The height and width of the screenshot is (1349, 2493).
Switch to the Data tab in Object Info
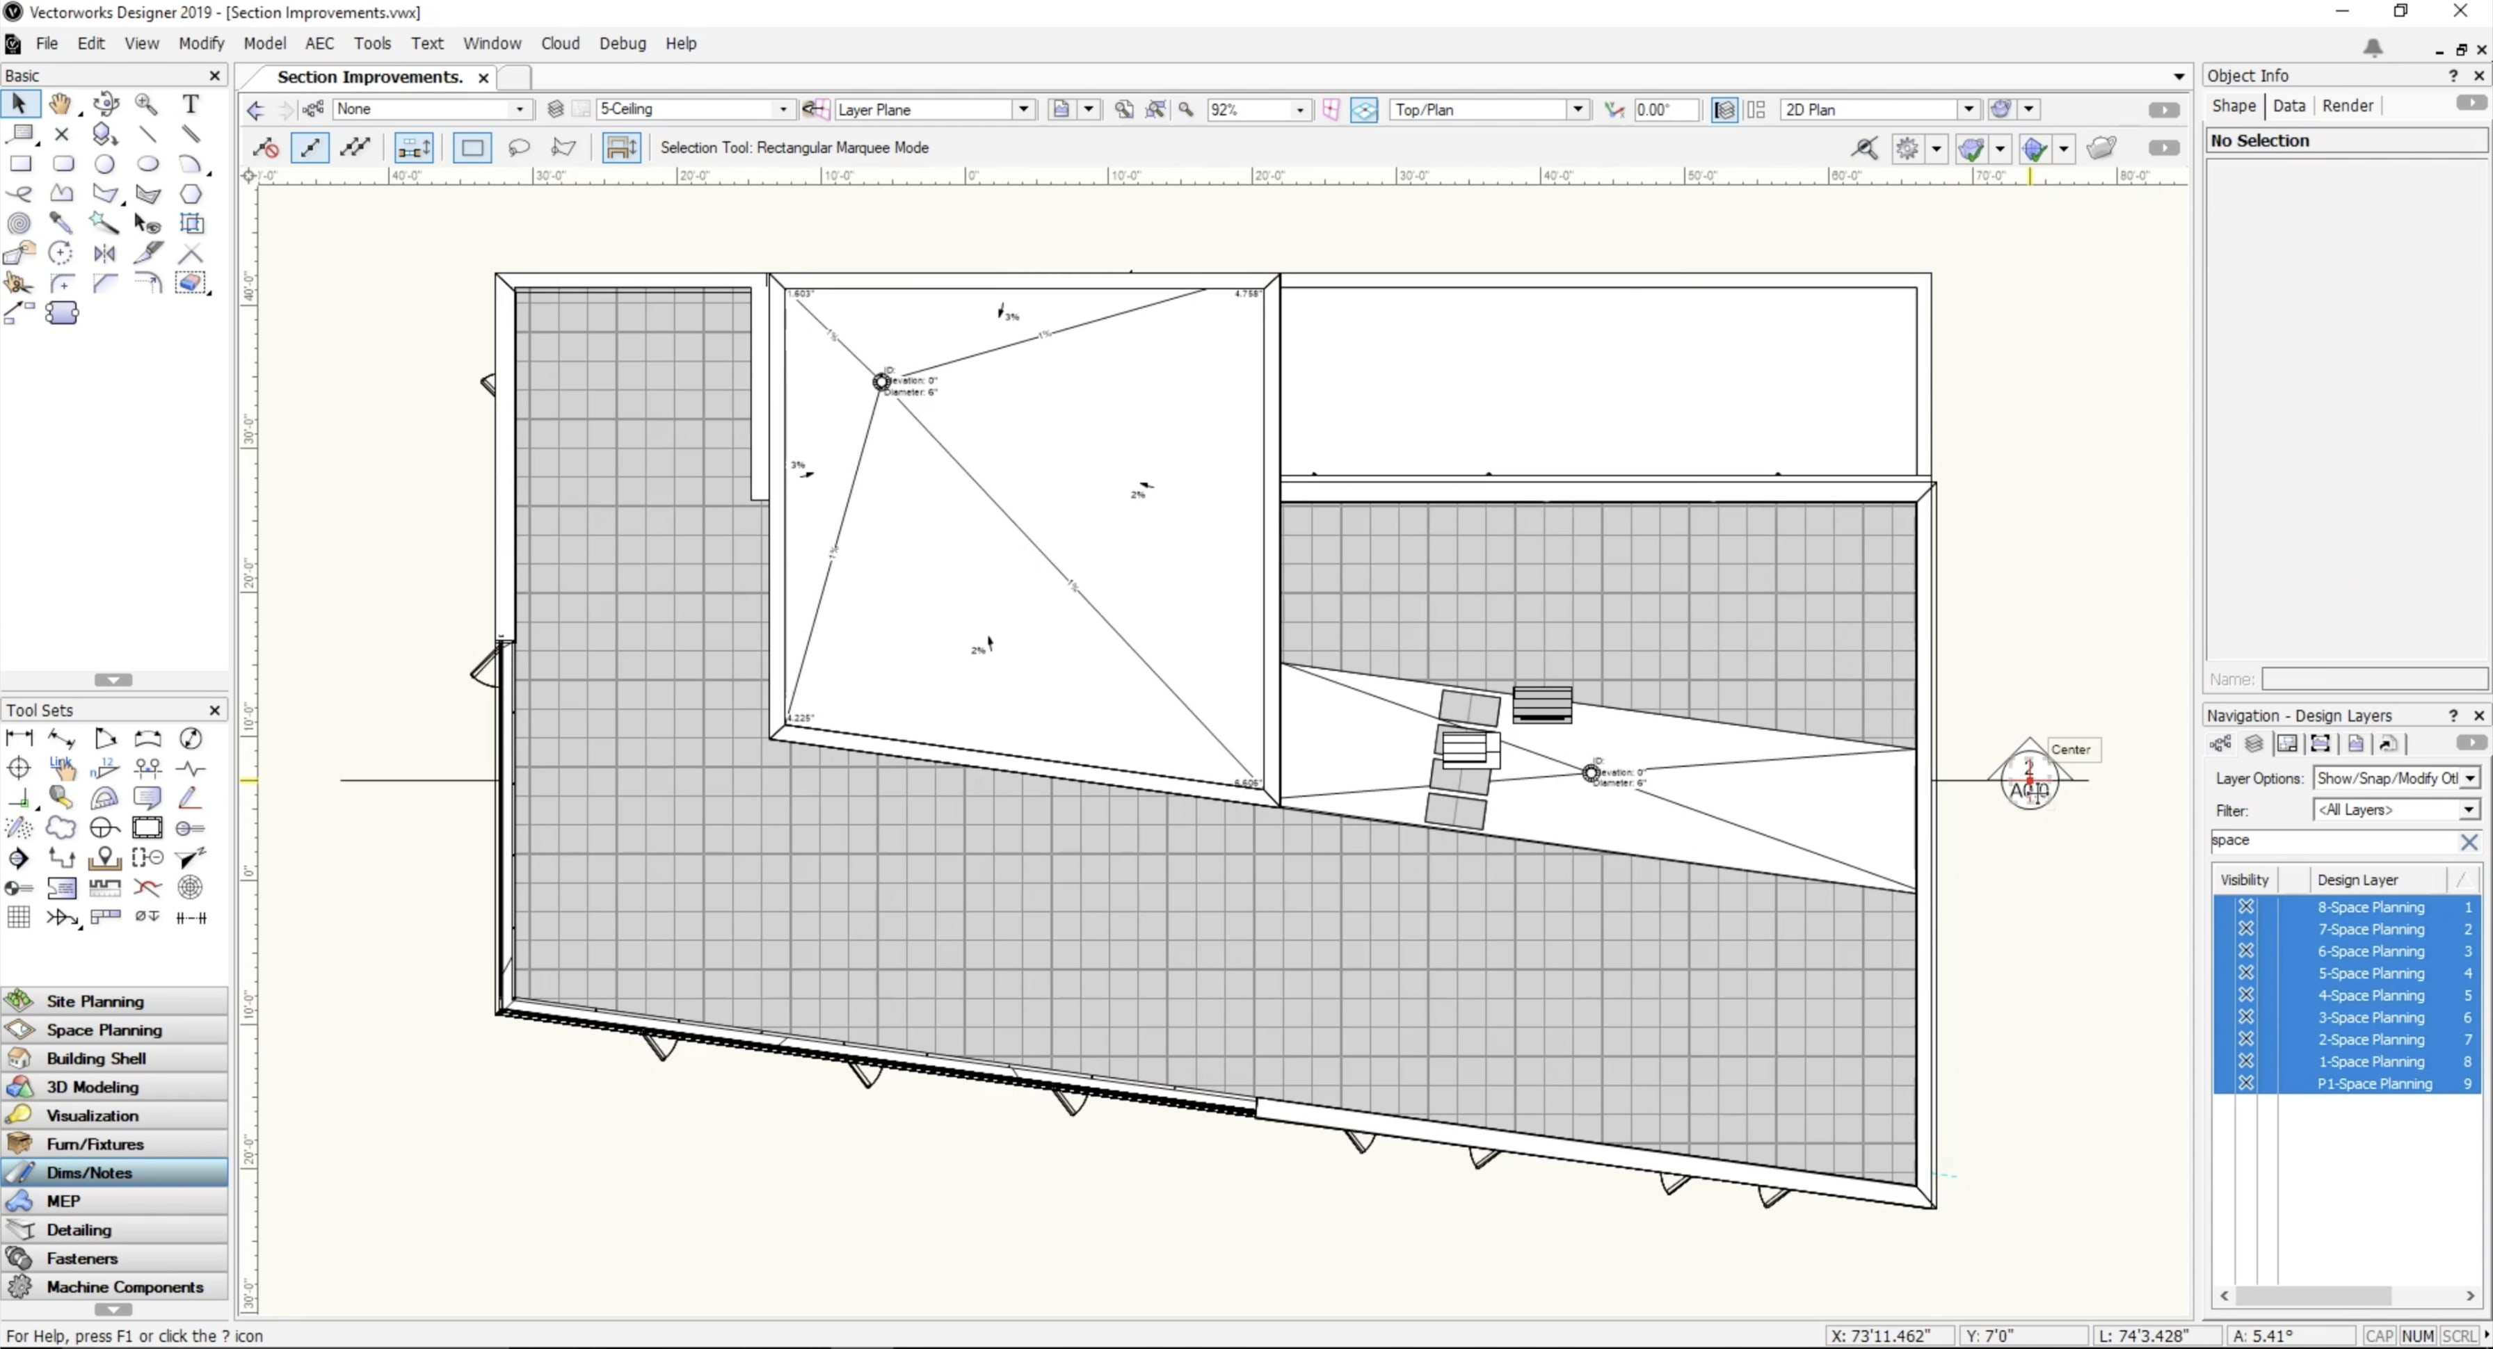click(2288, 106)
